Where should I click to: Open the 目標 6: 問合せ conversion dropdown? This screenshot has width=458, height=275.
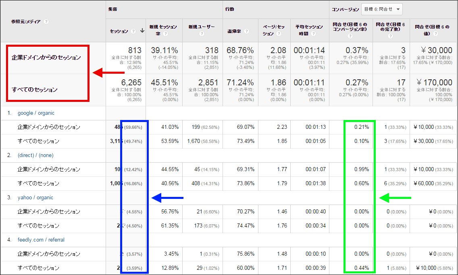382,9
